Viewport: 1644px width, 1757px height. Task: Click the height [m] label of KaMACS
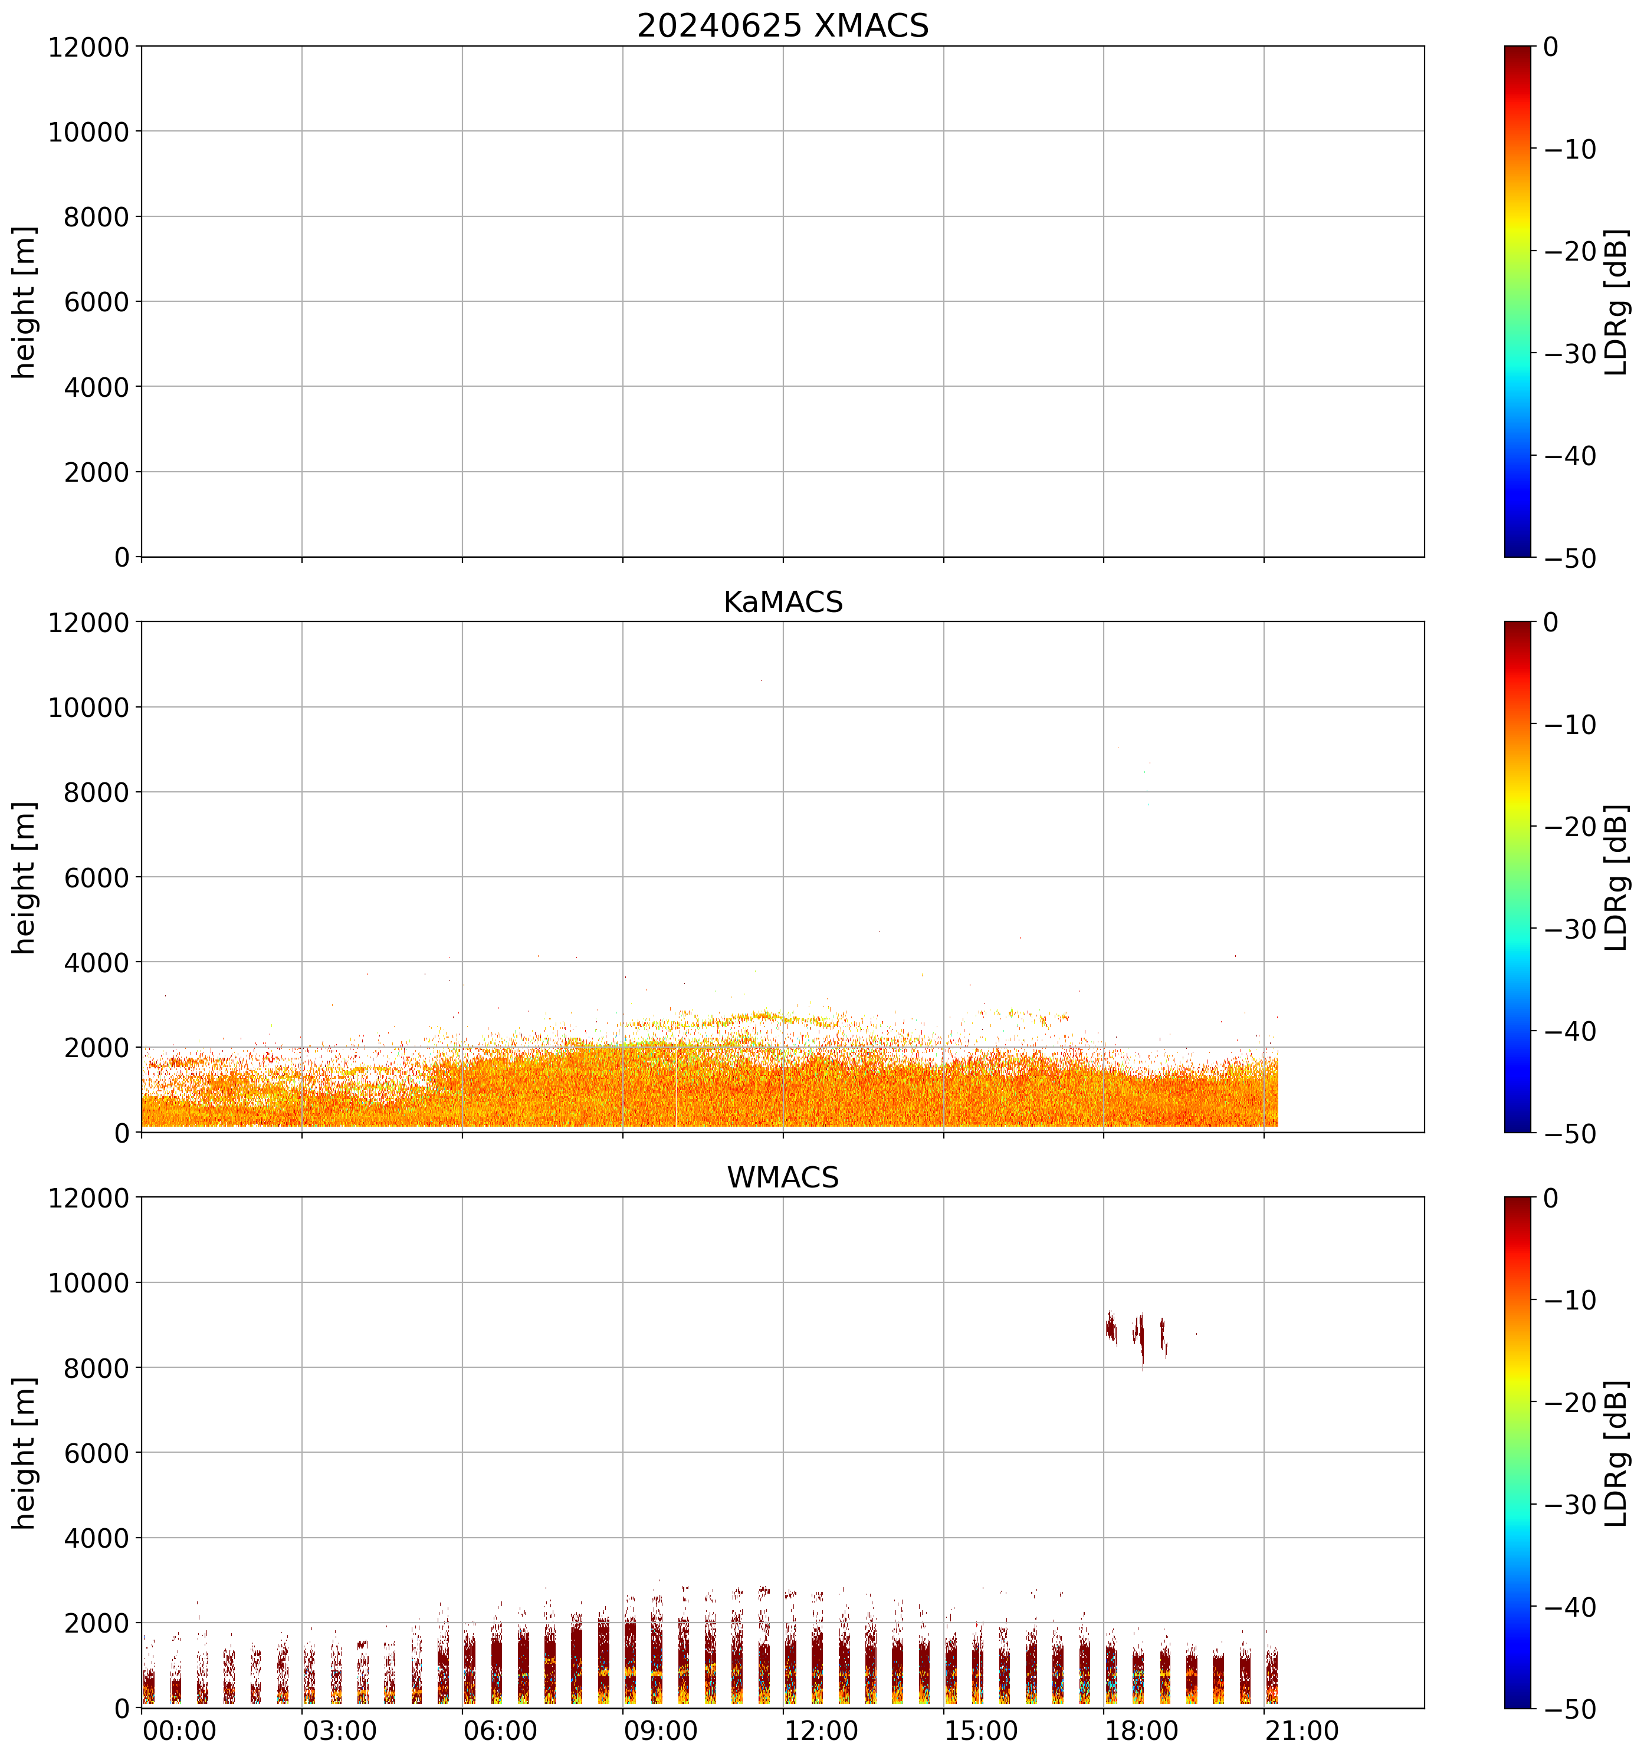(x=25, y=877)
